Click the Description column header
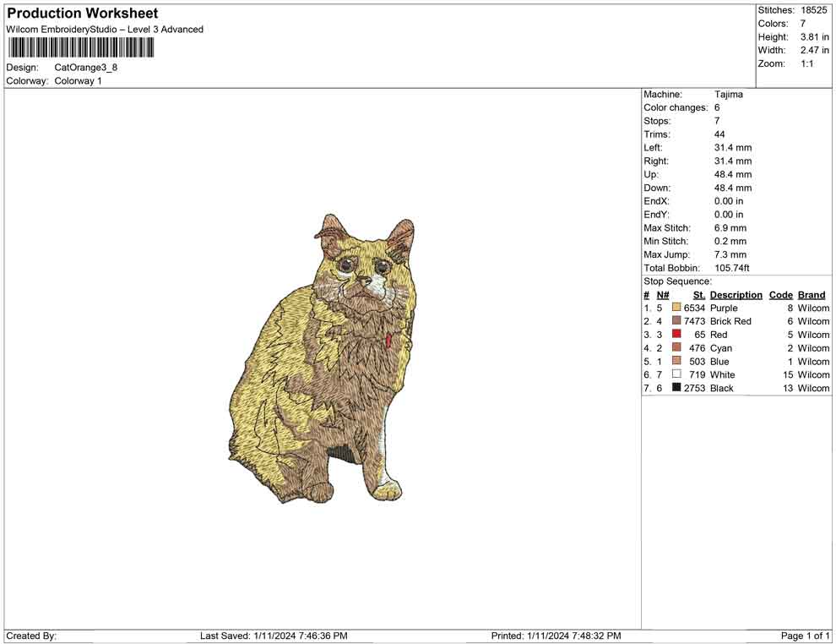This screenshot has width=836, height=644. (x=736, y=295)
